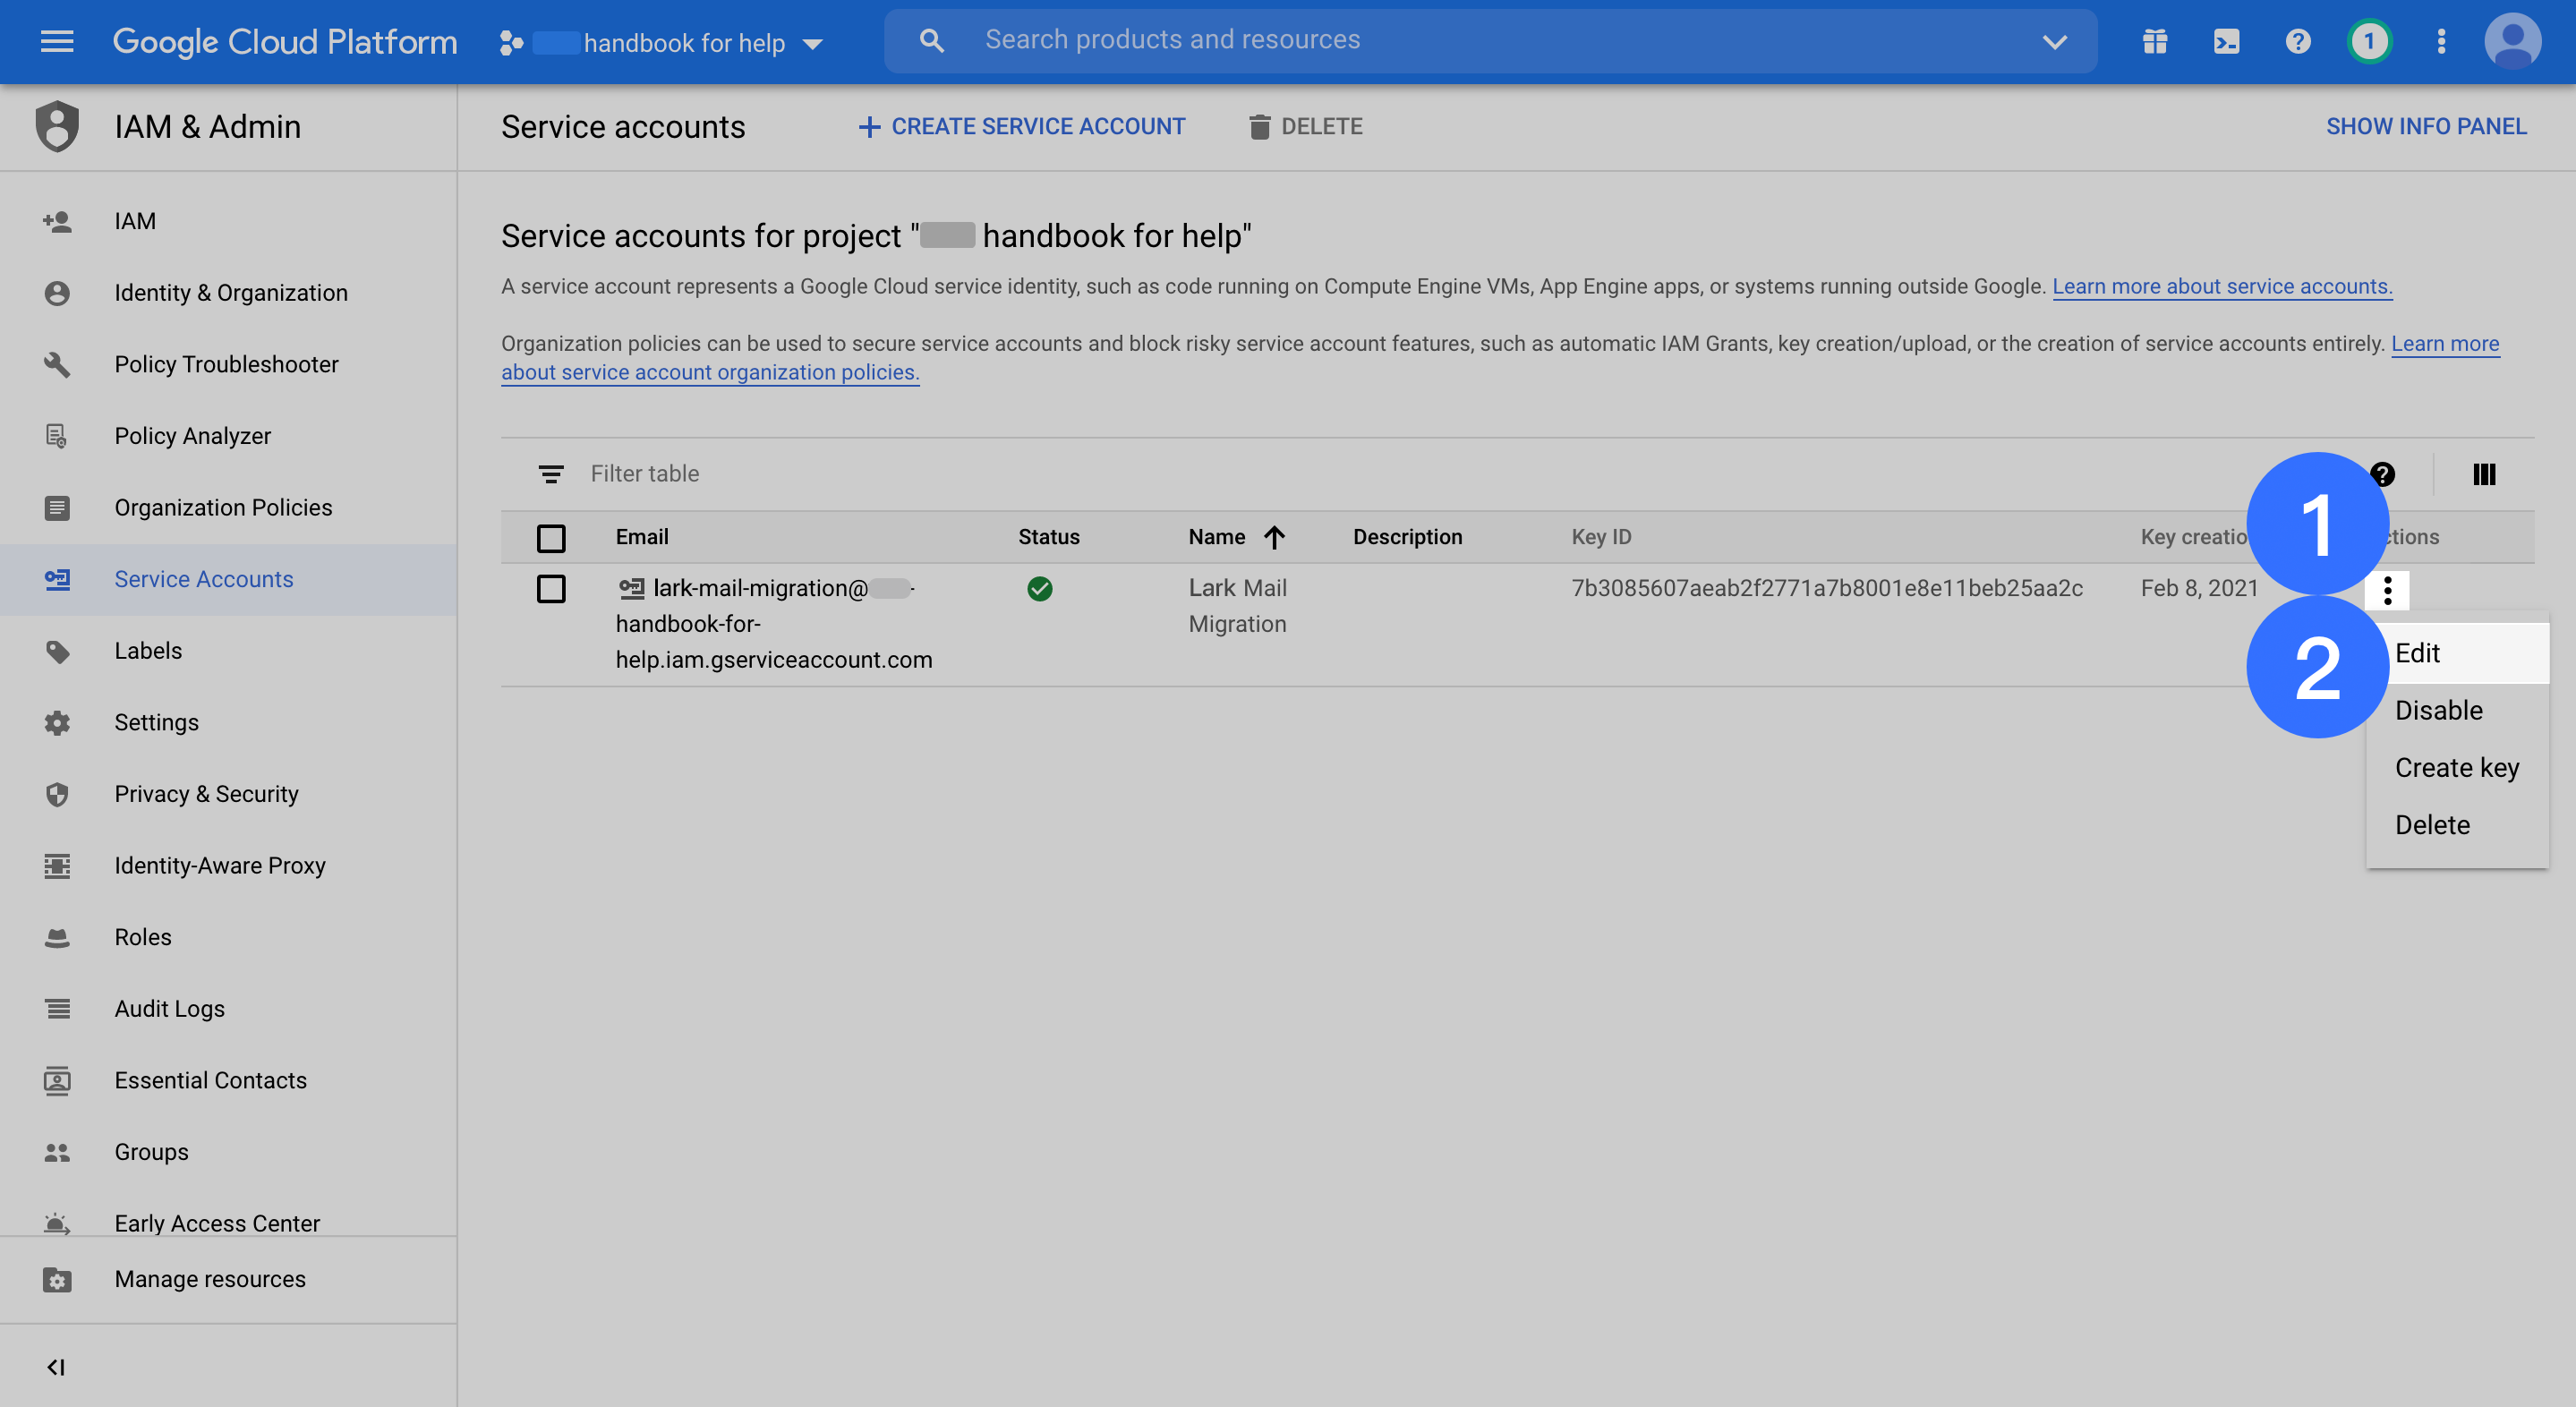Open the user account avatar

(x=2512, y=41)
